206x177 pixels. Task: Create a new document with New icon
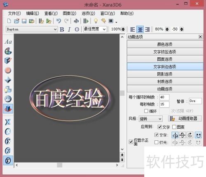(x=9, y=21)
